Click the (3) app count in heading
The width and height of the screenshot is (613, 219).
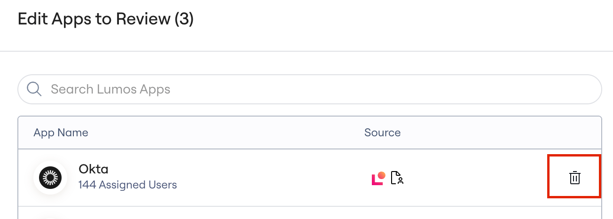184,19
